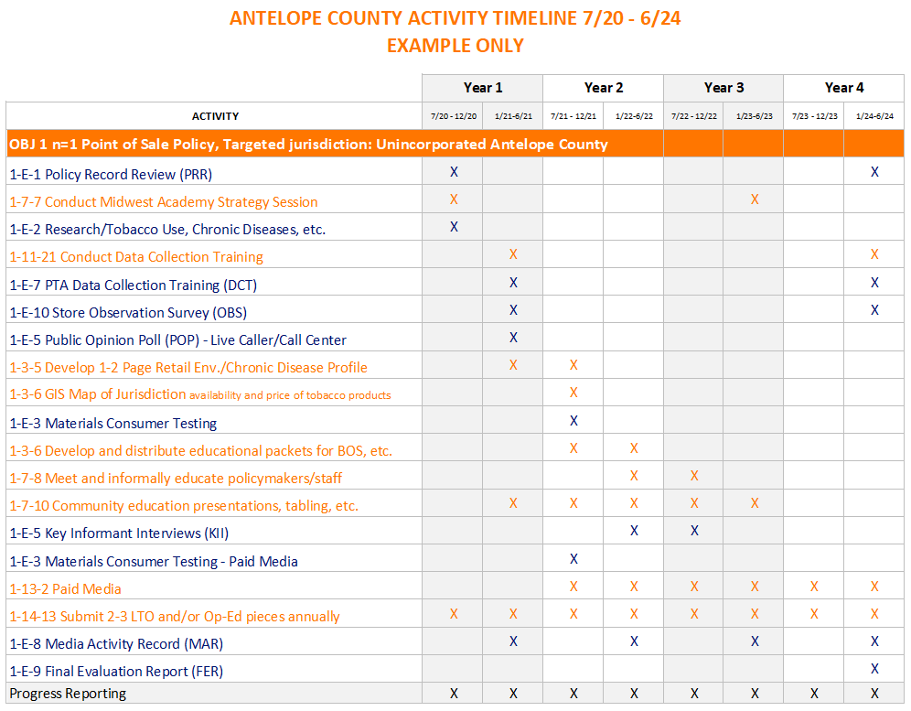The image size is (911, 711).
Task: Select '1-E-3 Materials Consumer Testing' label without Paid Media
Action: click(x=113, y=424)
